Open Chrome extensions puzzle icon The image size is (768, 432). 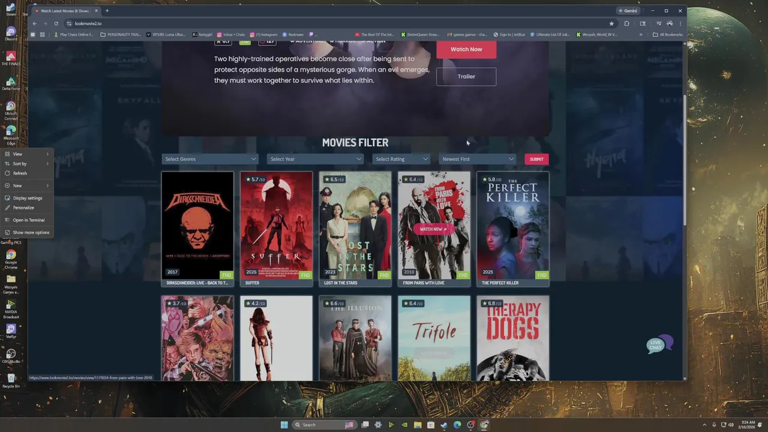pyautogui.click(x=626, y=23)
